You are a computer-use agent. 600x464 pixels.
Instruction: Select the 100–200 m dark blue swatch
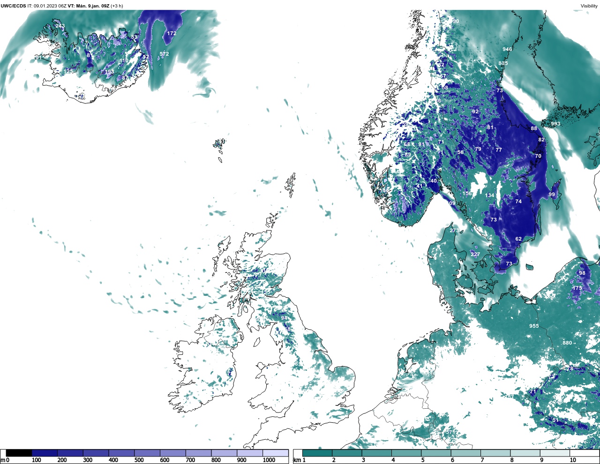[x=45, y=453]
